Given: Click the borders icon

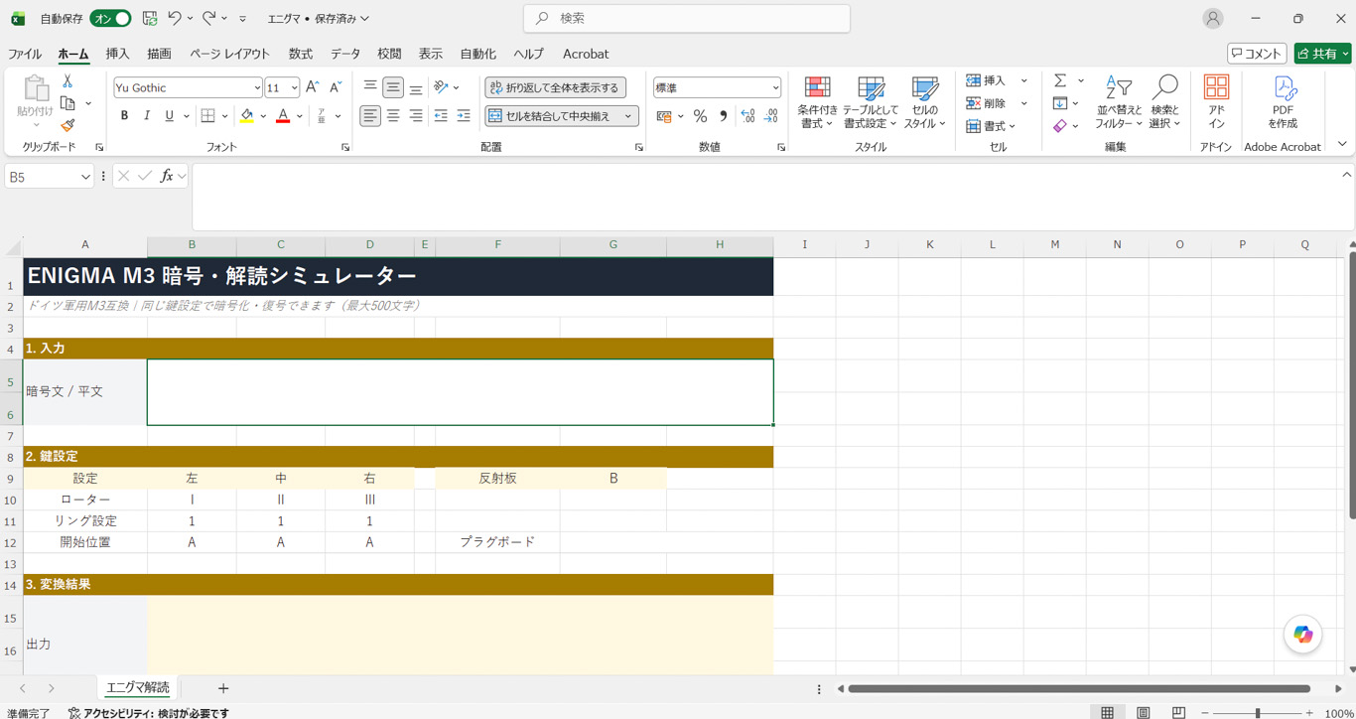Looking at the screenshot, I should (x=208, y=116).
